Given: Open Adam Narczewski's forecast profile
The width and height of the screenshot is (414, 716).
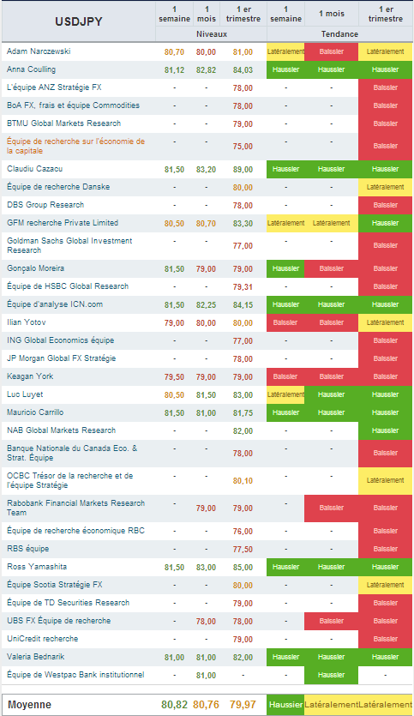Looking at the screenshot, I should 39,51.
